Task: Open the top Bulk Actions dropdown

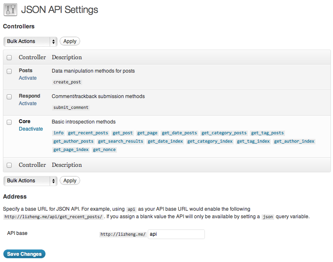Action: pyautogui.click(x=30, y=41)
